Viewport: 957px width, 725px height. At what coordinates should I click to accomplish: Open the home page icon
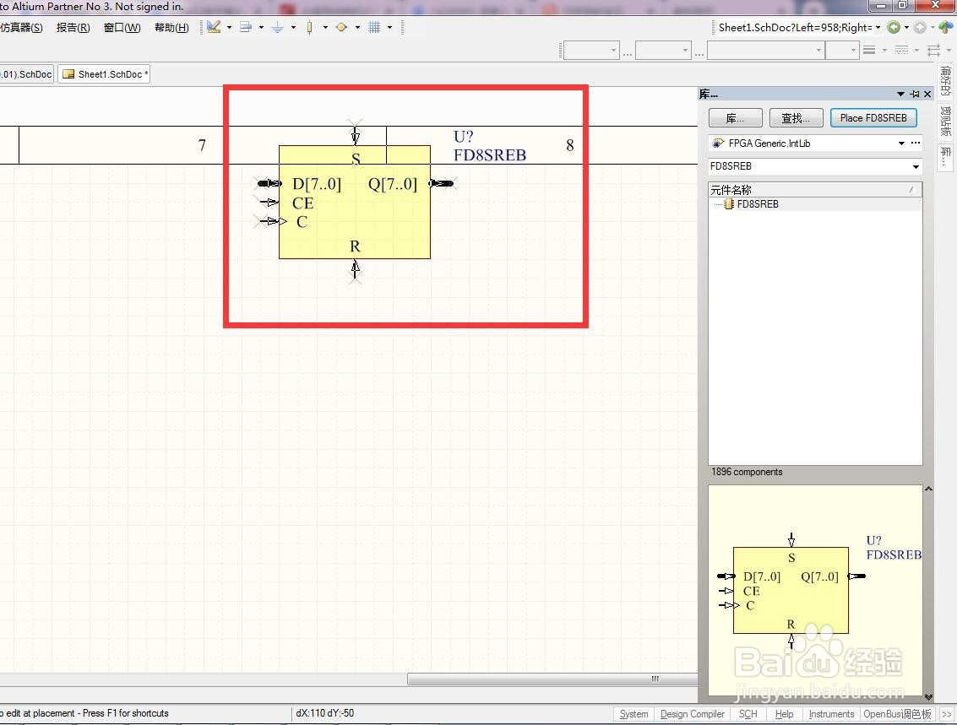pyautogui.click(x=945, y=28)
